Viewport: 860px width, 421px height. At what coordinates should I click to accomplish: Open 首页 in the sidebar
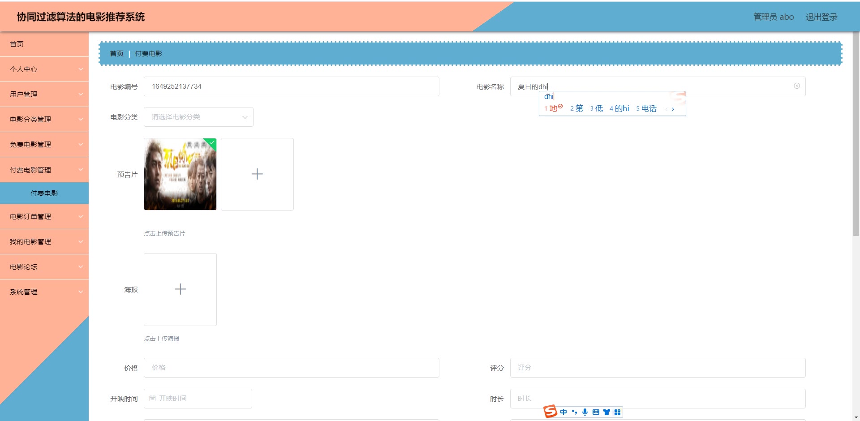click(44, 44)
